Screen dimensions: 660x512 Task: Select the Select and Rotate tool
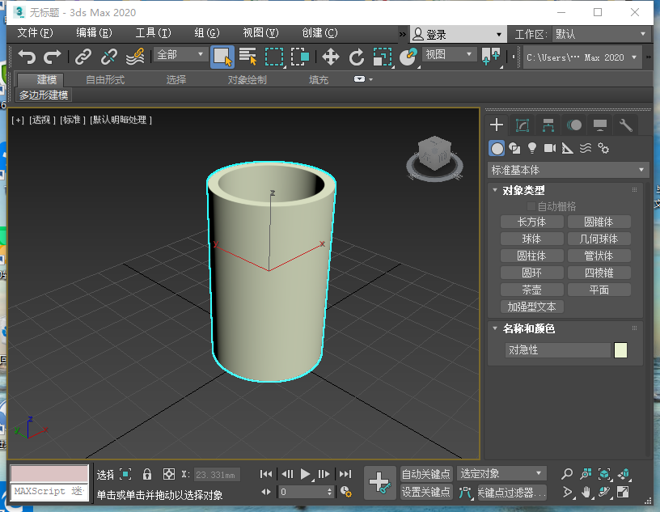pyautogui.click(x=356, y=57)
